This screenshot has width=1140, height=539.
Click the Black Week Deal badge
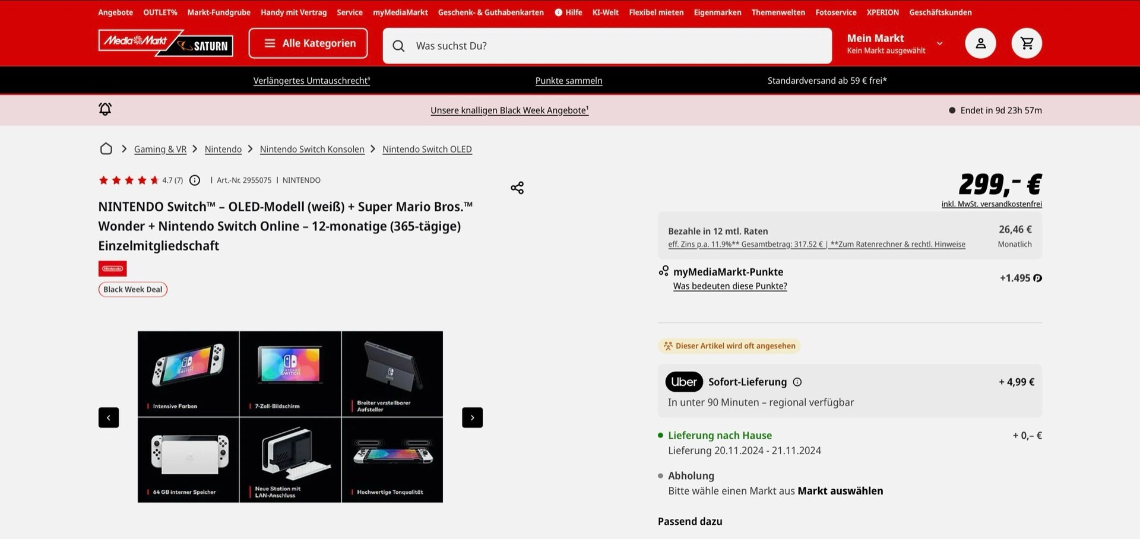[x=133, y=290]
